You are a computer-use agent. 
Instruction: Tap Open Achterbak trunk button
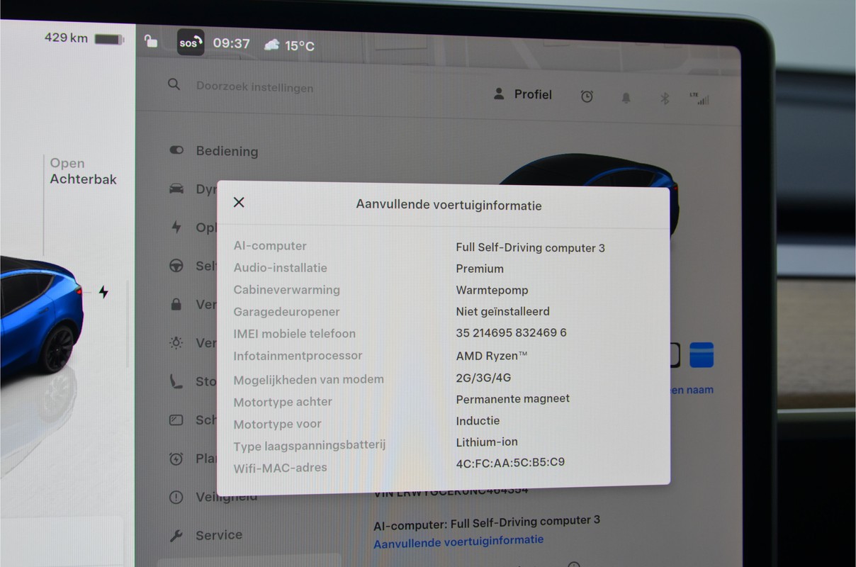tap(83, 172)
